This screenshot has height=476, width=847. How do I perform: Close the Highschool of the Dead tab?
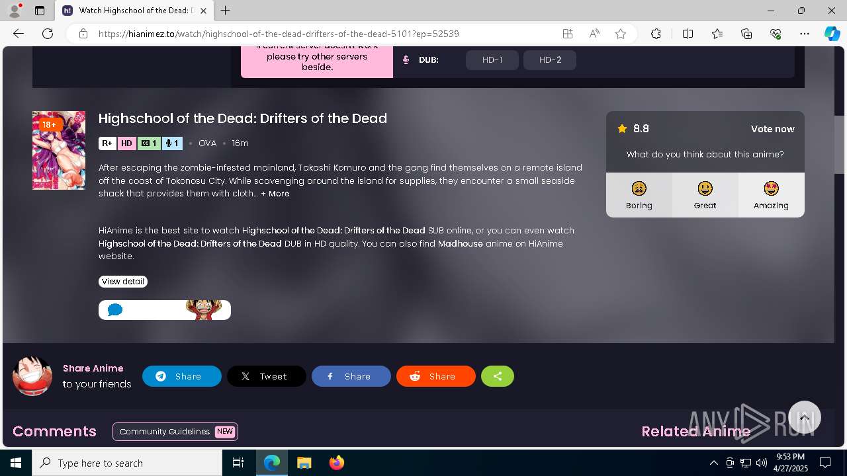[204, 11]
